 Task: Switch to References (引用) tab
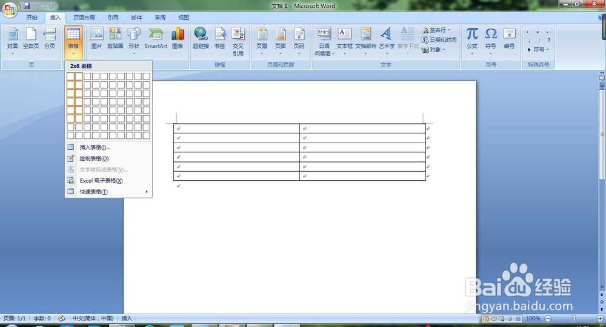[113, 18]
